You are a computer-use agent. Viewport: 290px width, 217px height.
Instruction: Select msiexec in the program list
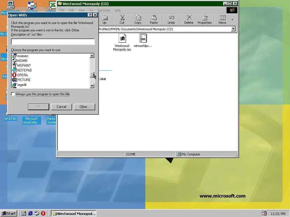pos(20,56)
